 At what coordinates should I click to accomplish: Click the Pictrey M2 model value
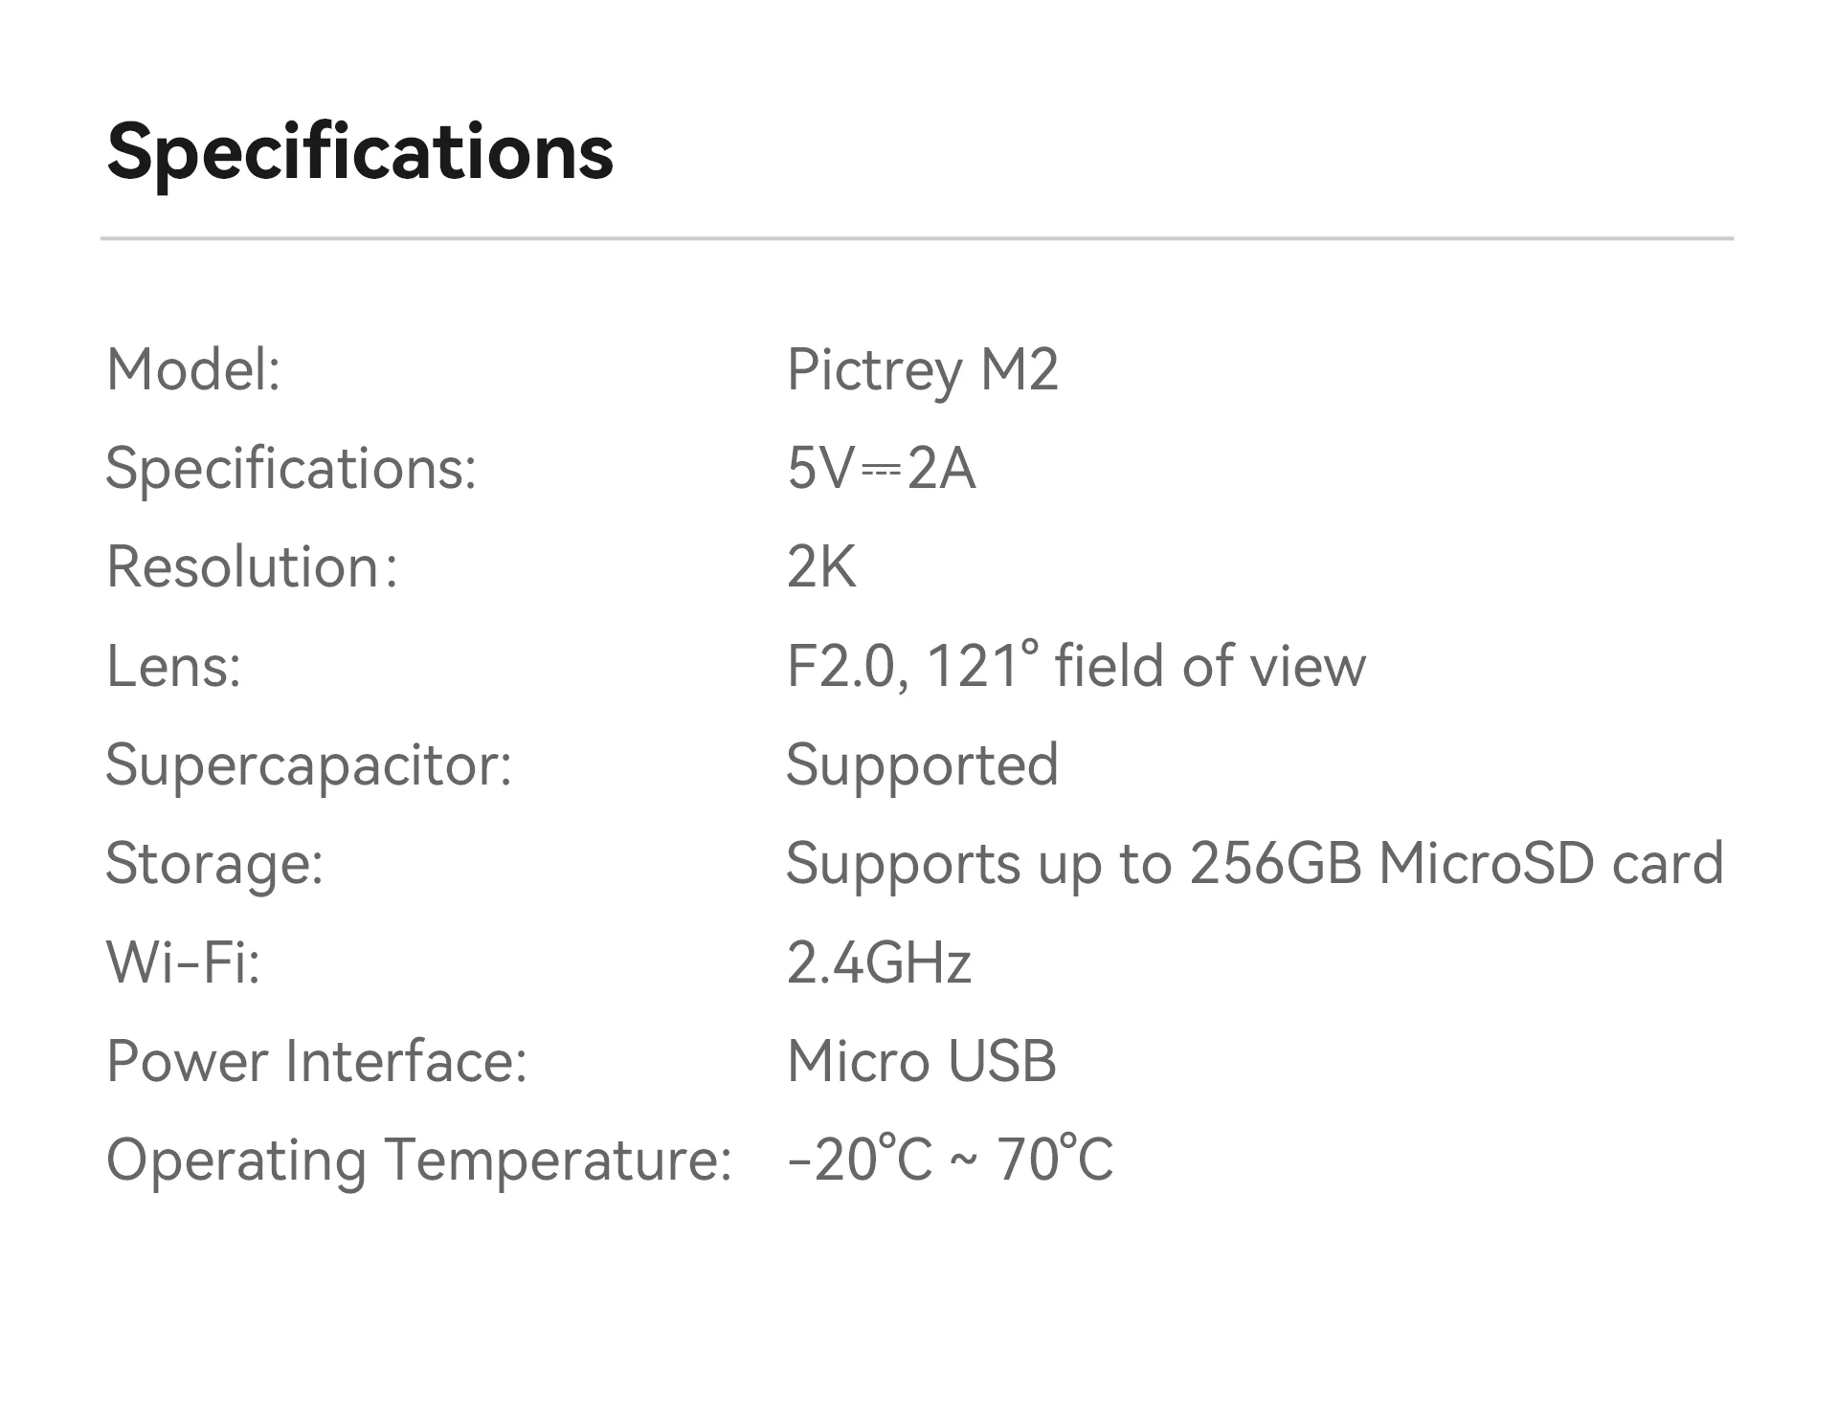tap(922, 369)
